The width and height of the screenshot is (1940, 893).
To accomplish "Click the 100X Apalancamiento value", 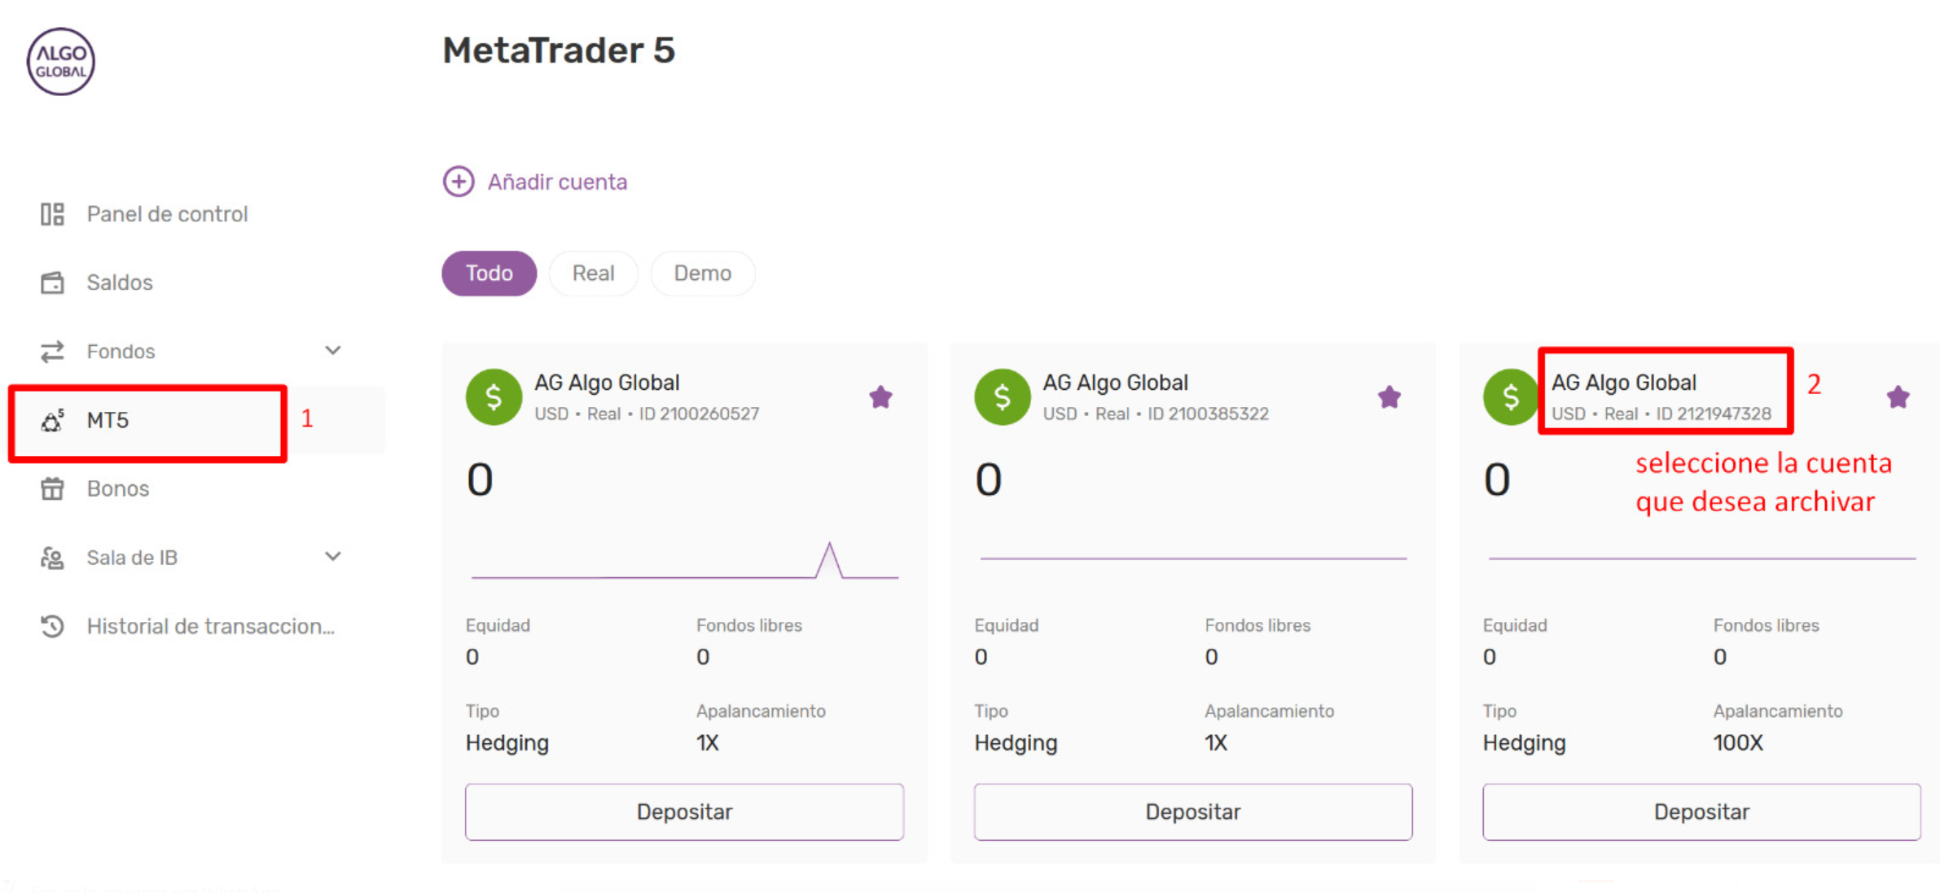I will tap(1738, 743).
